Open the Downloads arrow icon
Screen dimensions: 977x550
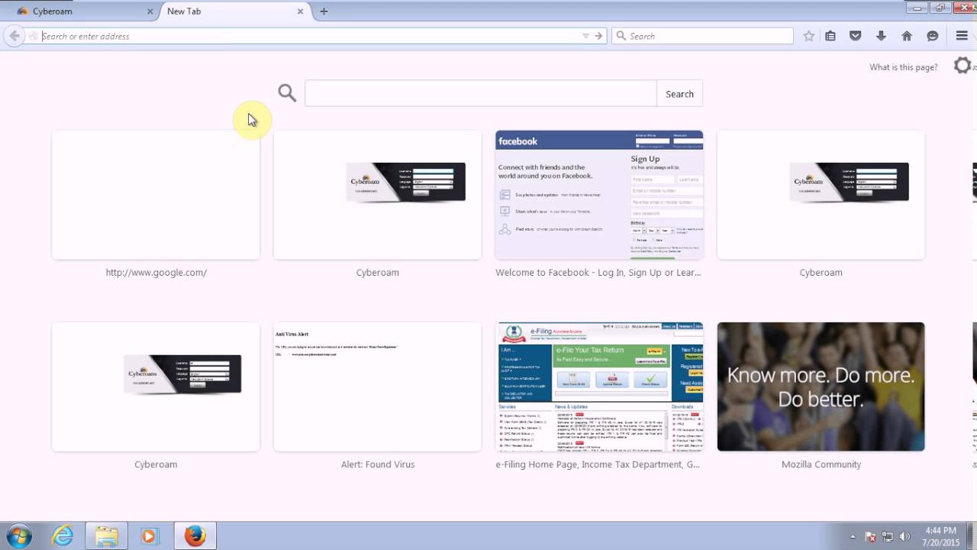[x=881, y=36]
